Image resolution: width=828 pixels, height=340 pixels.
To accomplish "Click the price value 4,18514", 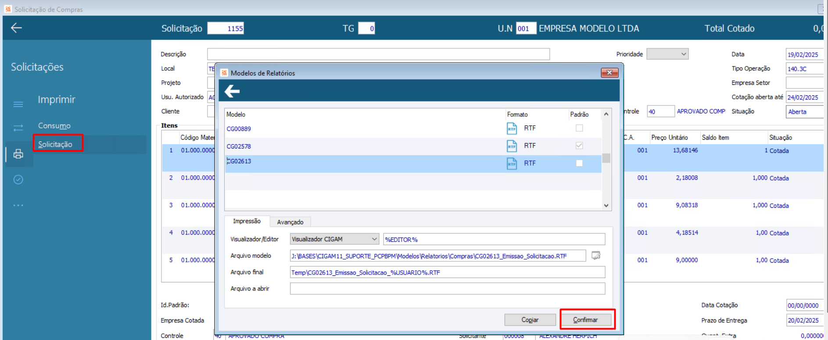I will [687, 233].
